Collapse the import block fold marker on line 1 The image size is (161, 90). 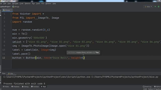(11, 14)
